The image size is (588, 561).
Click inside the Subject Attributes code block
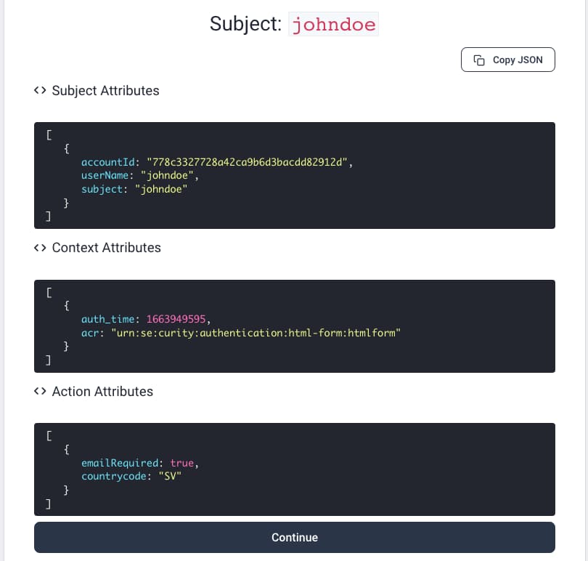[x=294, y=175]
